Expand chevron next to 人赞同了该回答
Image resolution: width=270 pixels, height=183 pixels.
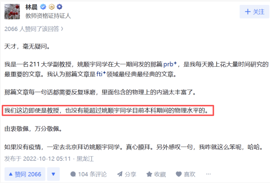62,29
